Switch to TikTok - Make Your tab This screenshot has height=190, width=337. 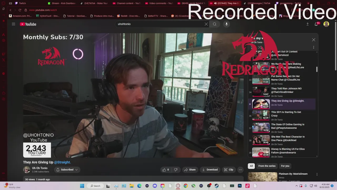pyautogui.click(x=94, y=3)
